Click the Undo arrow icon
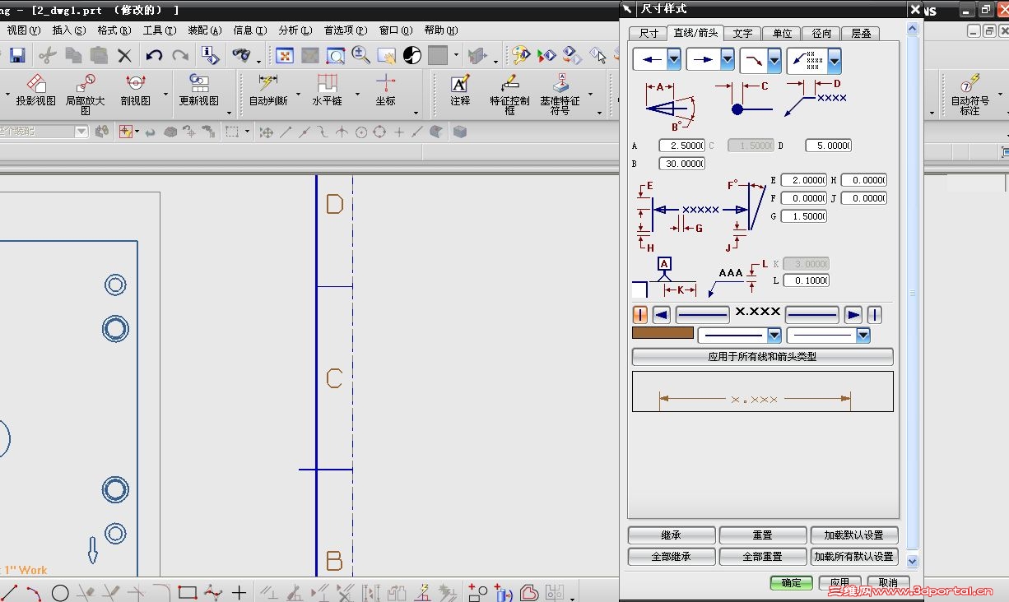 pyautogui.click(x=154, y=55)
